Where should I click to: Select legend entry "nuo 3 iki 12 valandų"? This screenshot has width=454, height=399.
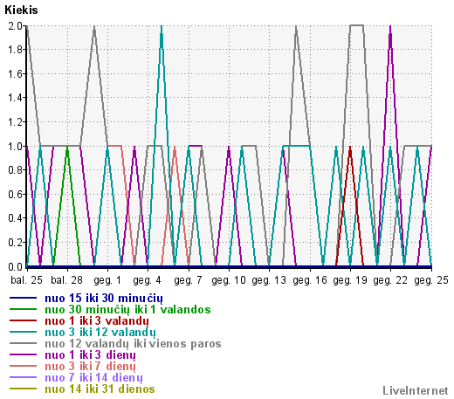pyautogui.click(x=100, y=333)
